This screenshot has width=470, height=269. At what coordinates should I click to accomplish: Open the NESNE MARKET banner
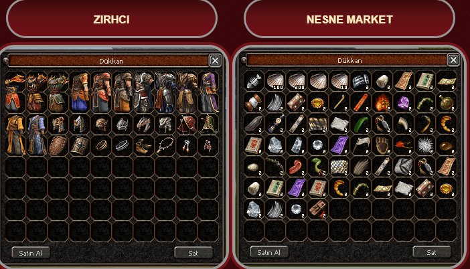[349, 19]
